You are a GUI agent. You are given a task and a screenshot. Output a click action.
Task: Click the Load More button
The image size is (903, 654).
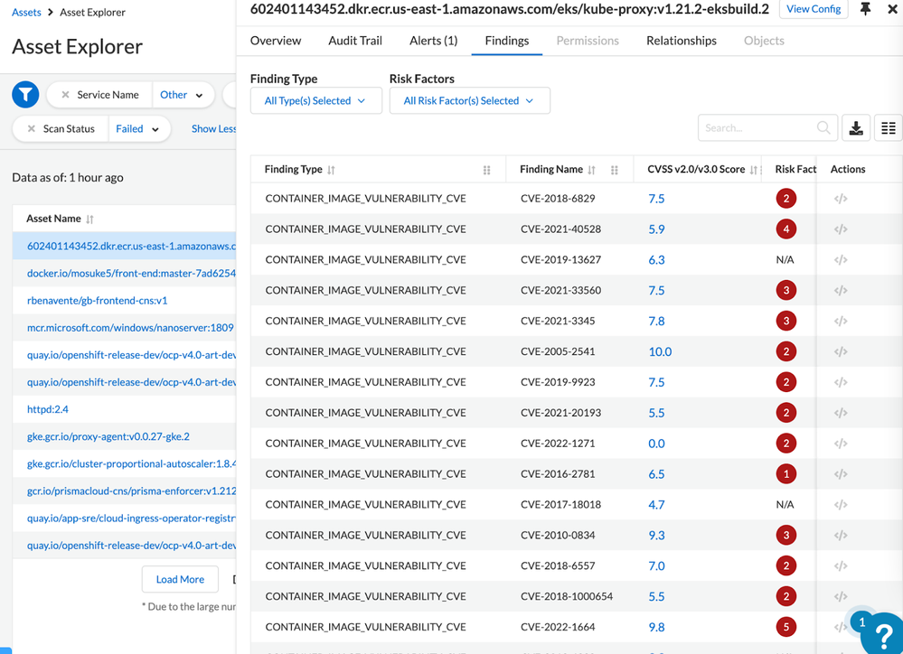click(x=180, y=579)
